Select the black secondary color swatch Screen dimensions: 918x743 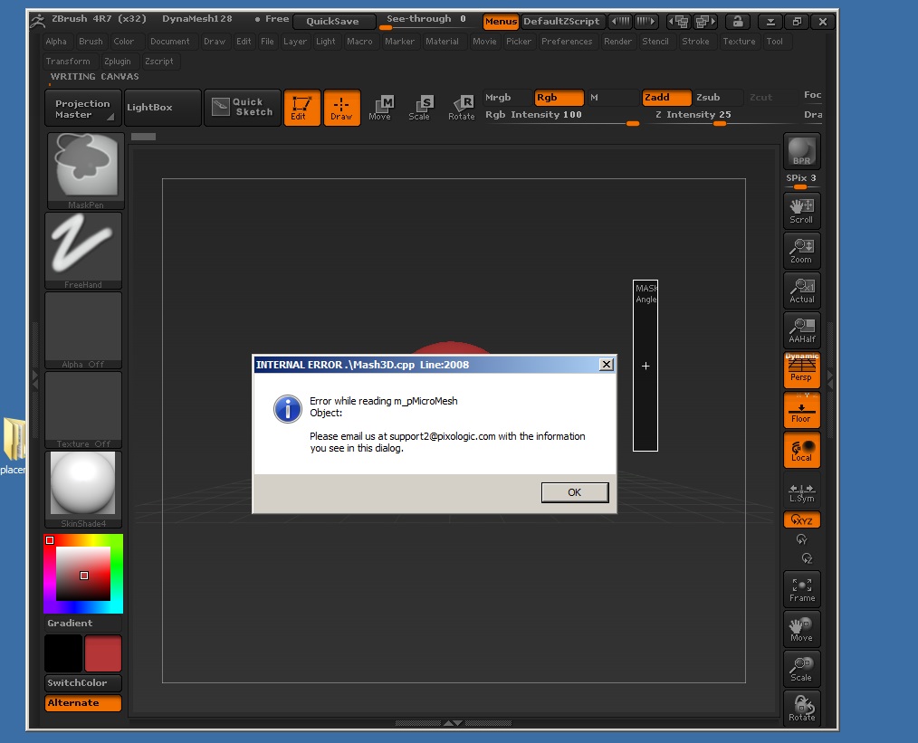63,653
